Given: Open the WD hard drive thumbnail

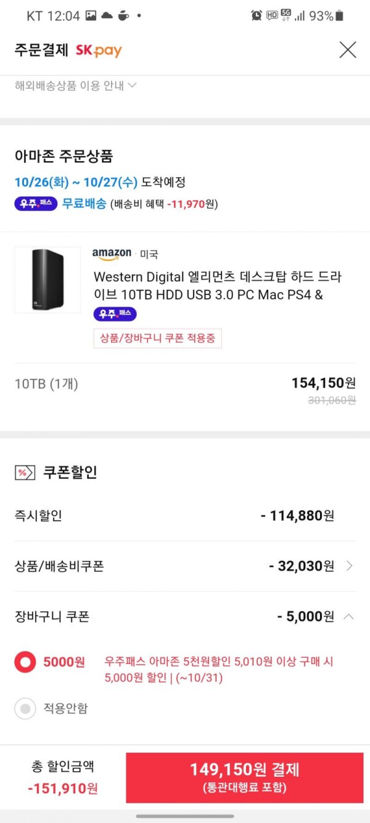Looking at the screenshot, I should click(x=47, y=280).
